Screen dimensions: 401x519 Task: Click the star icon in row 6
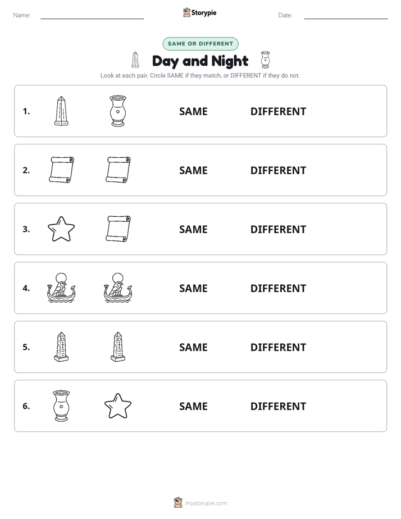click(118, 406)
